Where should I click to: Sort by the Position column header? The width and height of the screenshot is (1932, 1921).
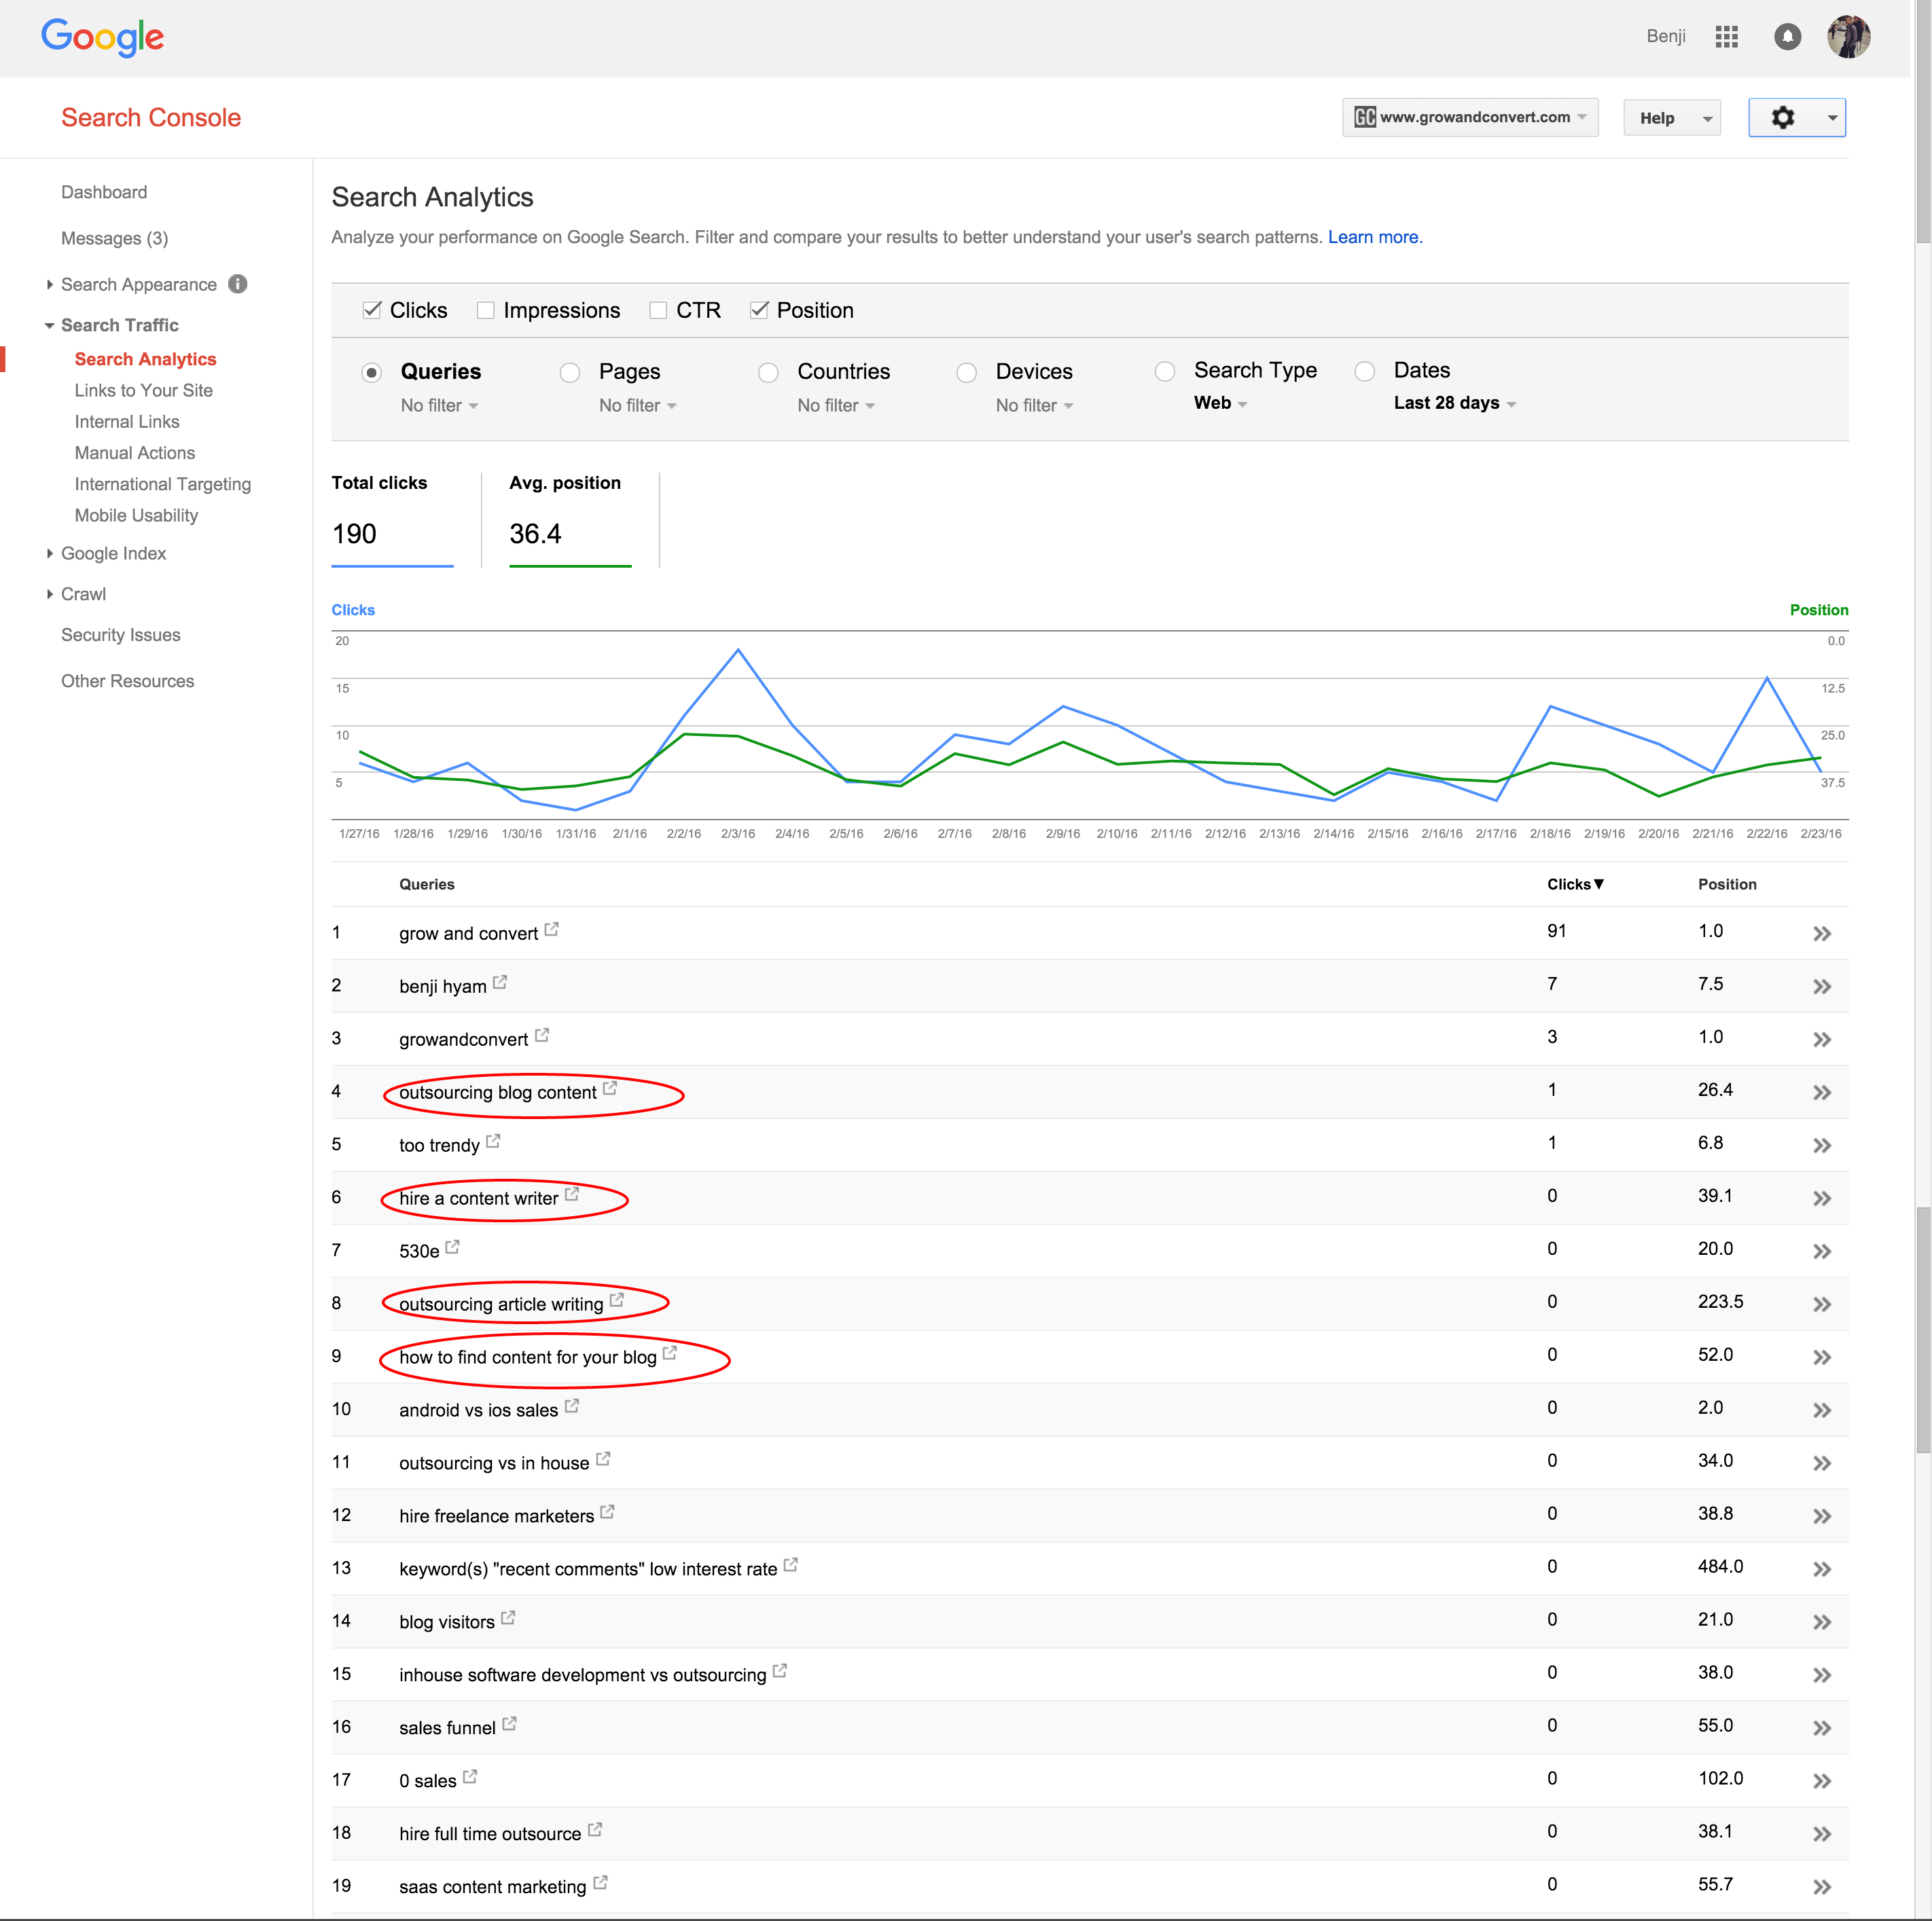point(1727,885)
